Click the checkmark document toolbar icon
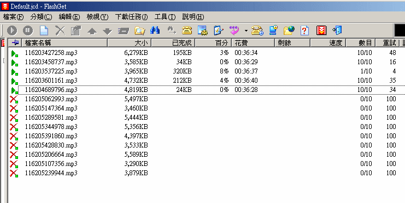The image size is (405, 203). [219, 30]
